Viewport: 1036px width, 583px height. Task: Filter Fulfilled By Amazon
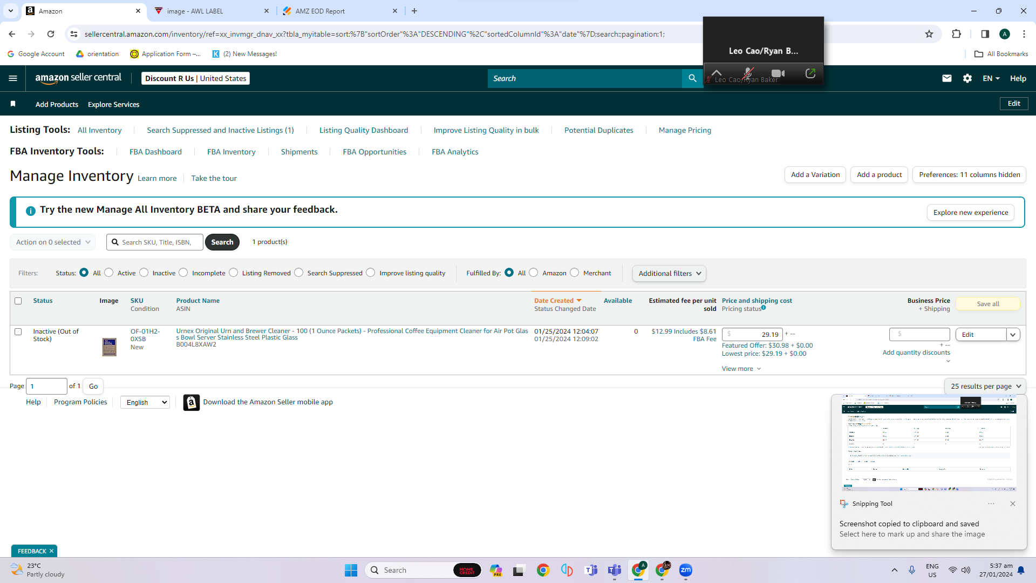[534, 273]
